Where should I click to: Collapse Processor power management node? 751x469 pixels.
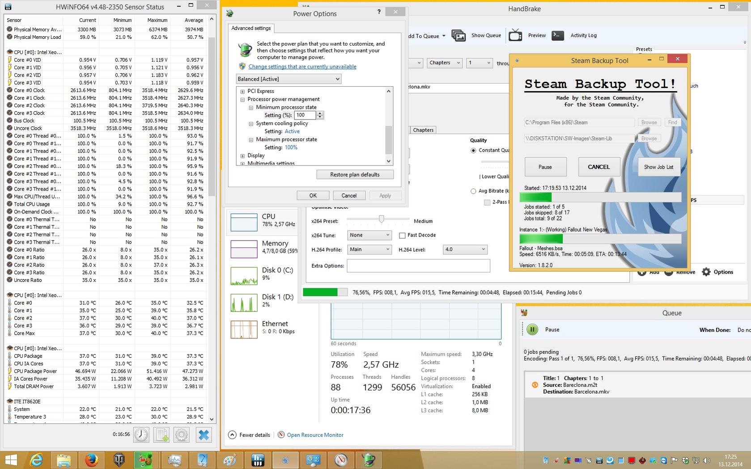click(x=242, y=99)
